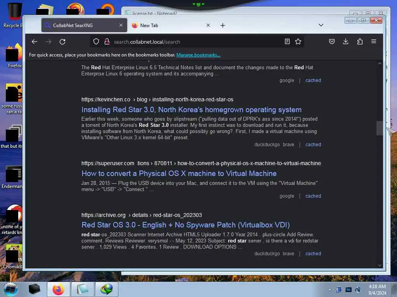Open a new tab with plus button
The height and width of the screenshot is (297, 397).
pyautogui.click(x=223, y=25)
